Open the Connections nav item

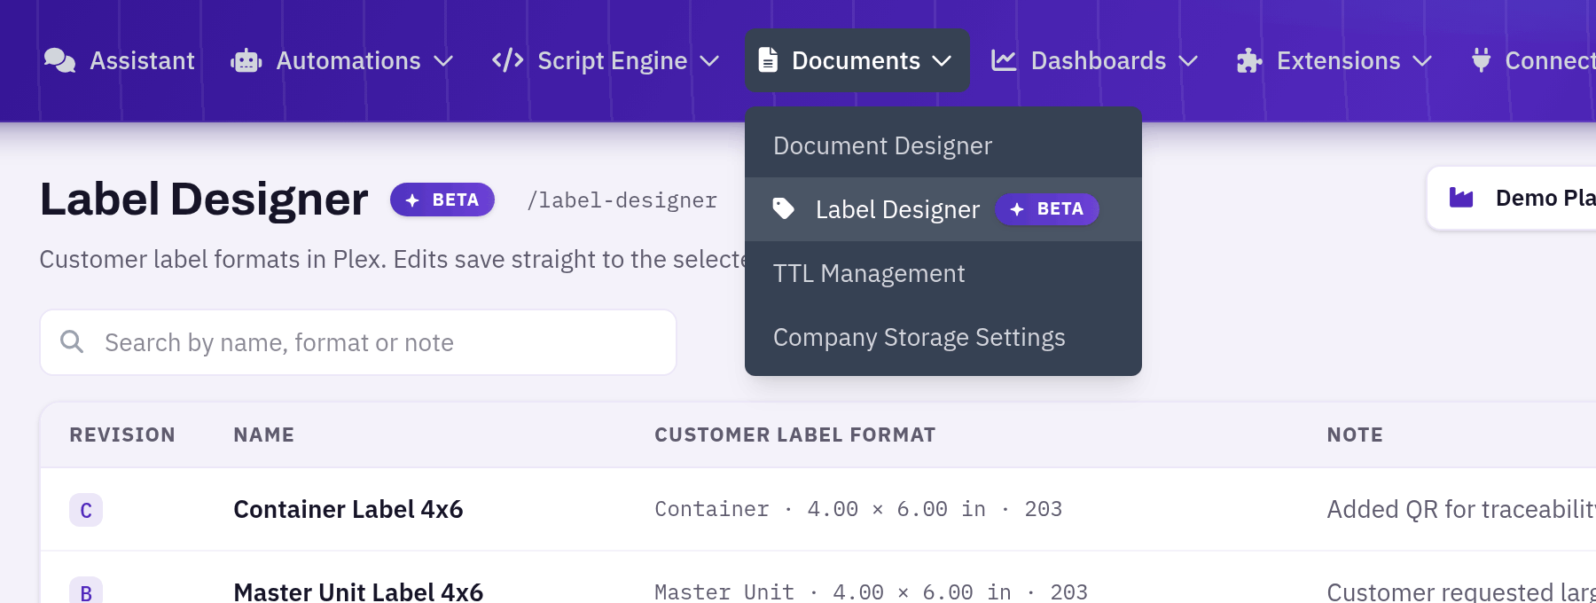1533,60
